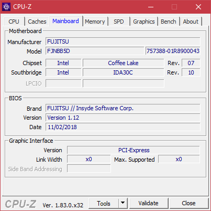Open the Bench tab
The width and height of the screenshot is (211, 211).
(x=169, y=22)
